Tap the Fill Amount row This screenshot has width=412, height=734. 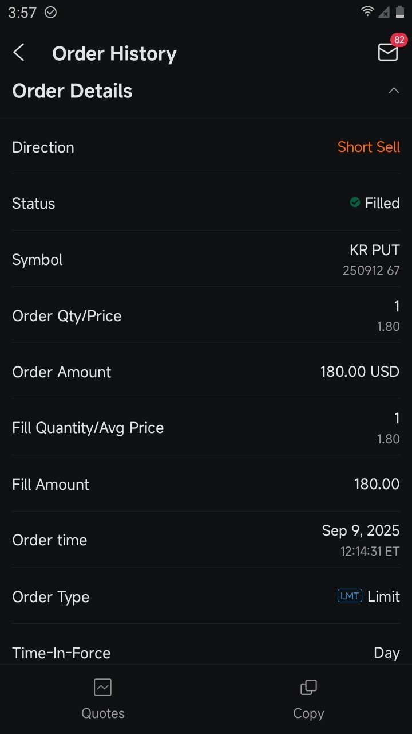(206, 484)
